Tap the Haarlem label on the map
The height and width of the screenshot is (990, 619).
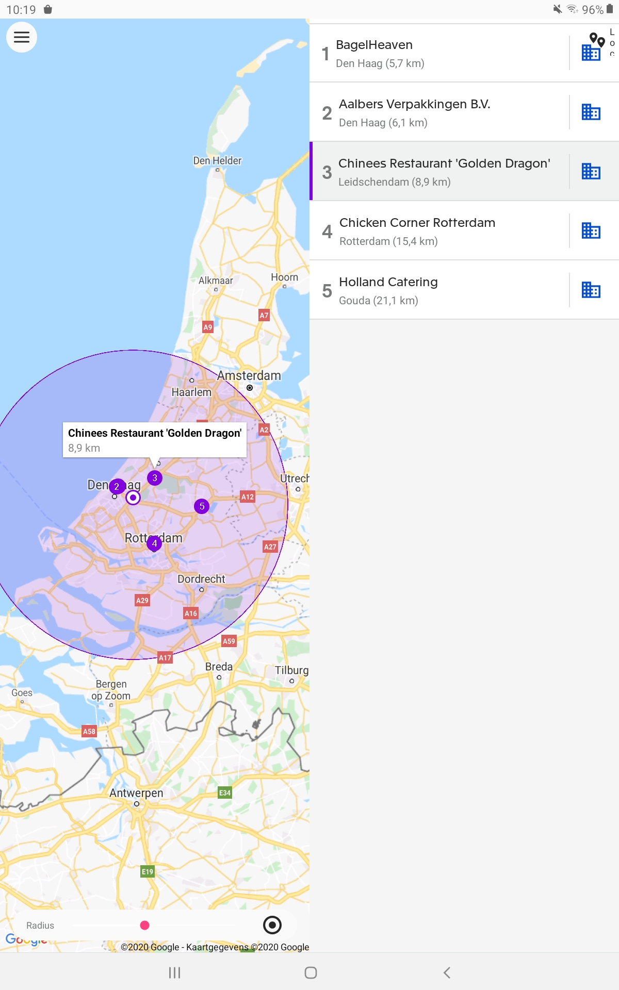coord(191,392)
